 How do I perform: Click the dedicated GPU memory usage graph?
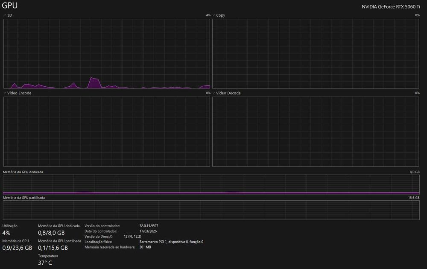coord(211,184)
